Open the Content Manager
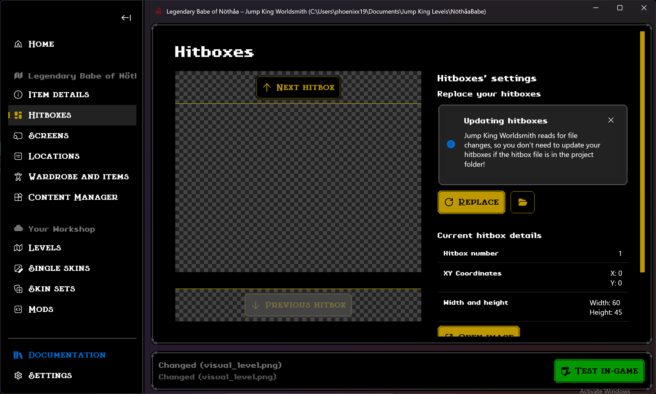656x394 pixels. (72, 197)
